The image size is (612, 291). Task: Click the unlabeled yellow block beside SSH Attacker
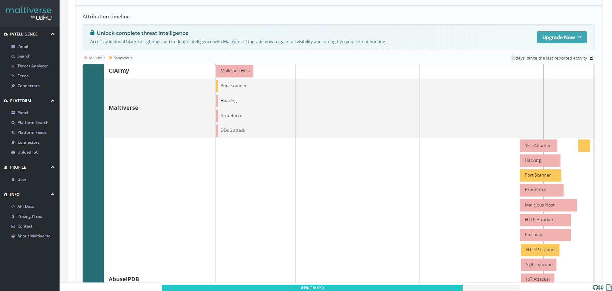[x=584, y=146]
